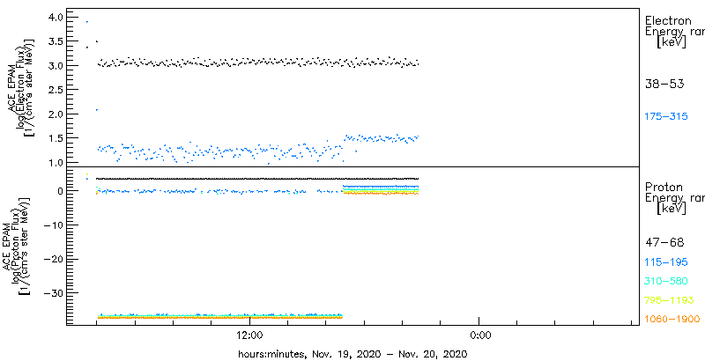
Task: Click the 47-68 proton energy legend label
Action: tap(664, 243)
